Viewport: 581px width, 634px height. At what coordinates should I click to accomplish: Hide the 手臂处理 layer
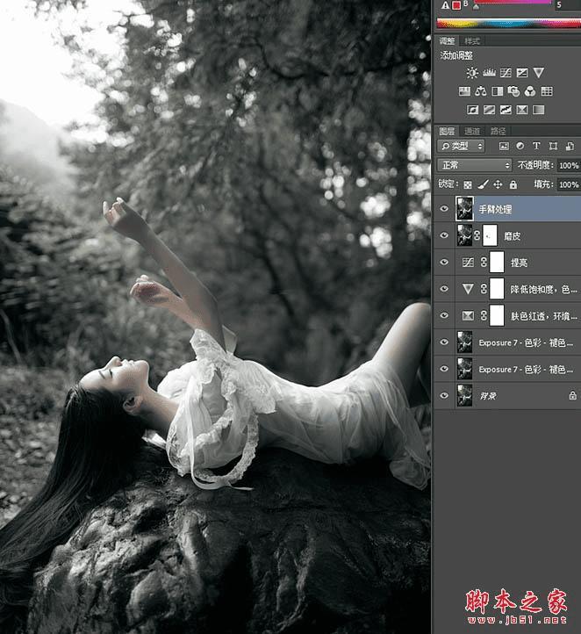444,209
